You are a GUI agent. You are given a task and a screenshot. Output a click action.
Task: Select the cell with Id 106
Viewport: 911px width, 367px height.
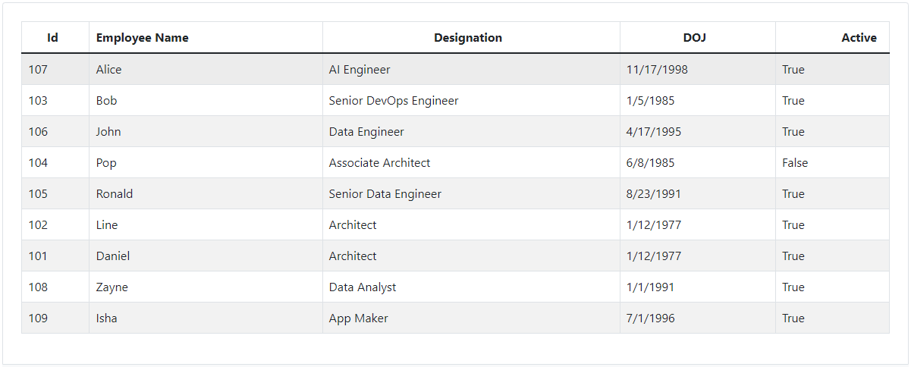tap(39, 132)
